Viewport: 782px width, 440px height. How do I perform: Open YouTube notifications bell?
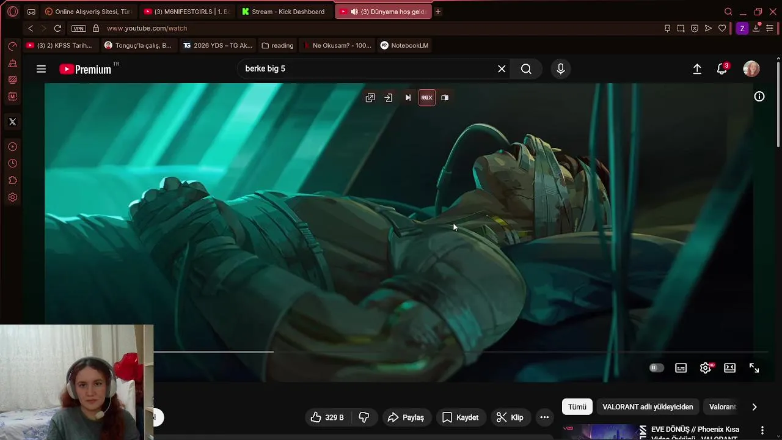722,69
